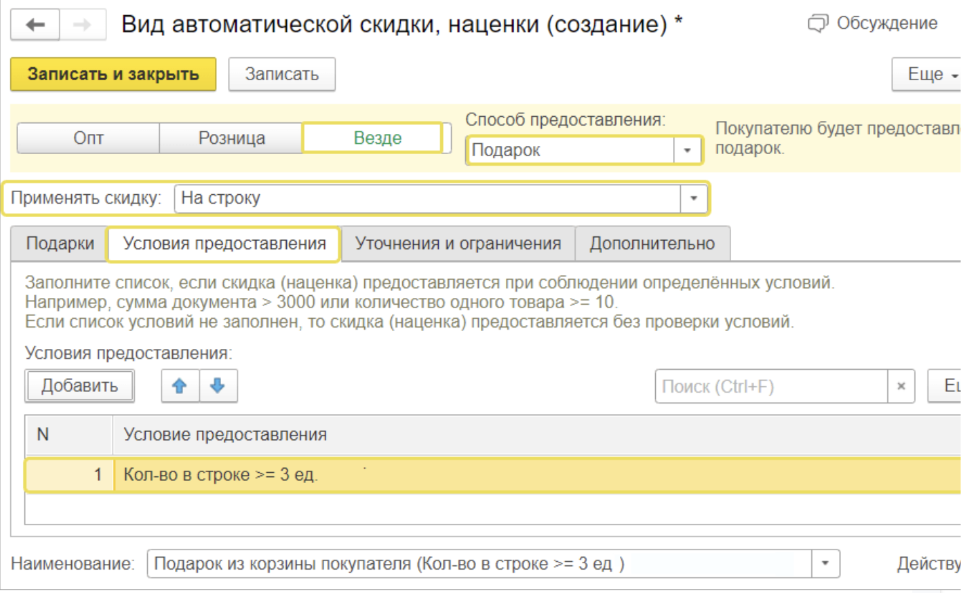Move condition up with blue arrow
This screenshot has height=593, width=962.
click(180, 386)
